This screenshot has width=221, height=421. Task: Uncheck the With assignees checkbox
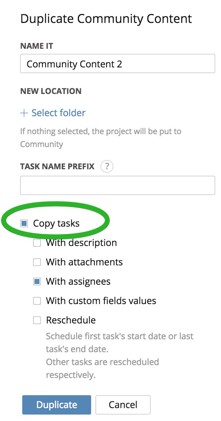click(37, 282)
